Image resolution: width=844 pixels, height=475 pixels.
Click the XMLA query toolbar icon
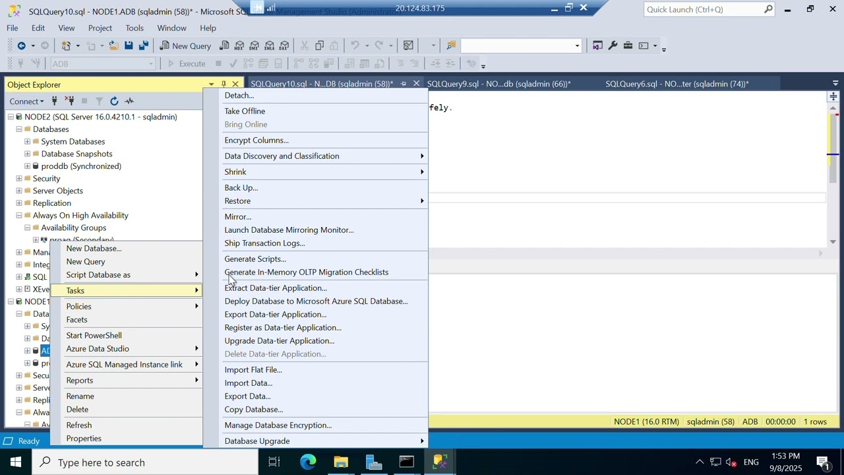click(269, 46)
